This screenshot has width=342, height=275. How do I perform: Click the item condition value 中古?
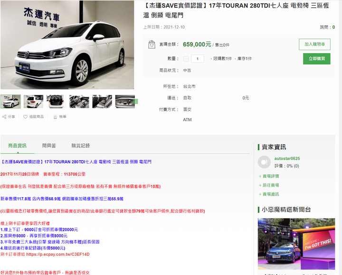pyautogui.click(x=187, y=71)
